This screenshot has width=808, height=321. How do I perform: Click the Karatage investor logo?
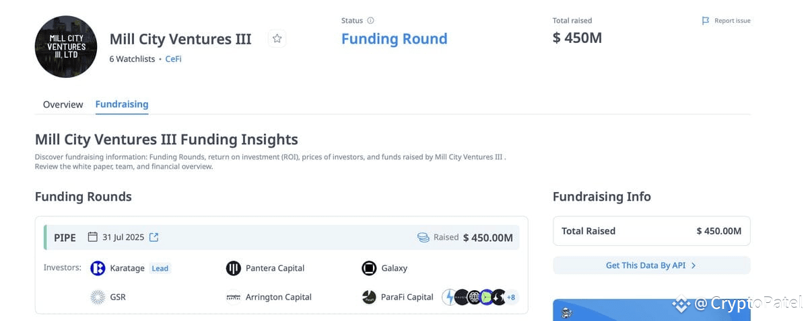98,268
